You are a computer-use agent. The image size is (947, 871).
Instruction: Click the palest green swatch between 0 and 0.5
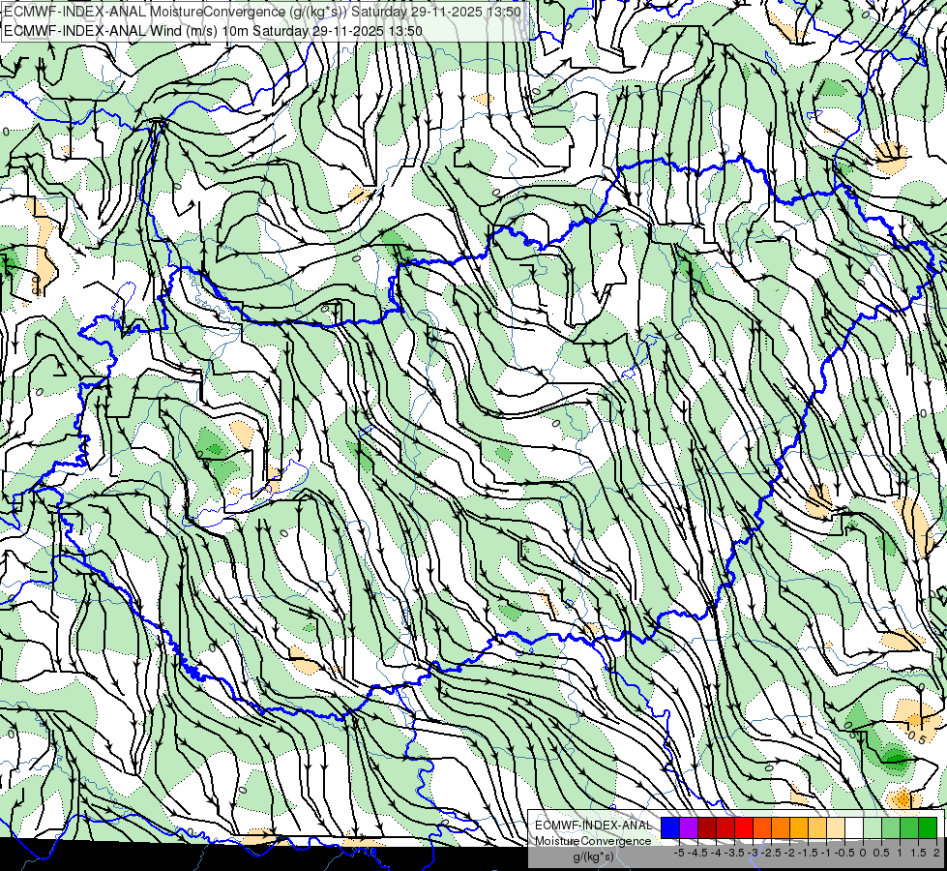(873, 828)
